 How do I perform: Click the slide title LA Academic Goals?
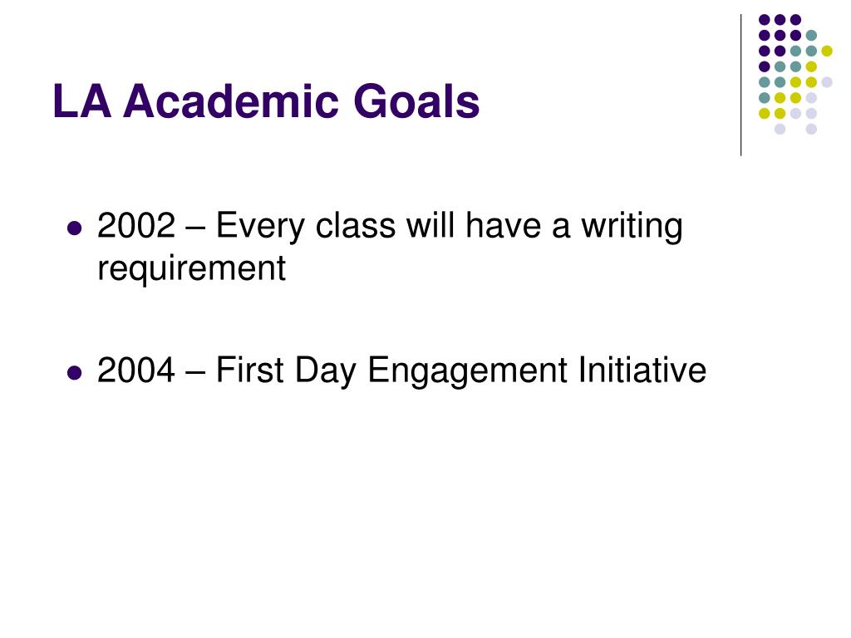point(266,101)
